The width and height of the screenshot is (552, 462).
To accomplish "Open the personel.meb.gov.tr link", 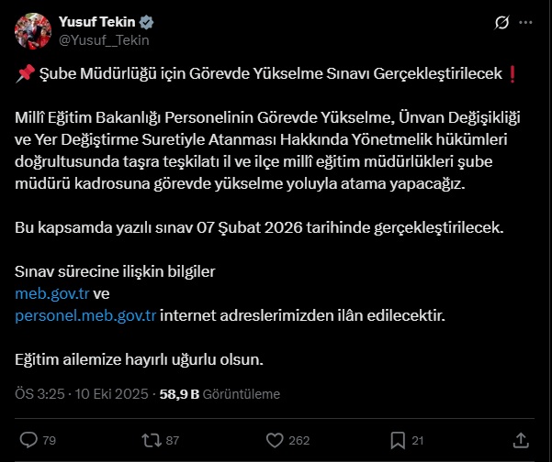I will [87, 315].
